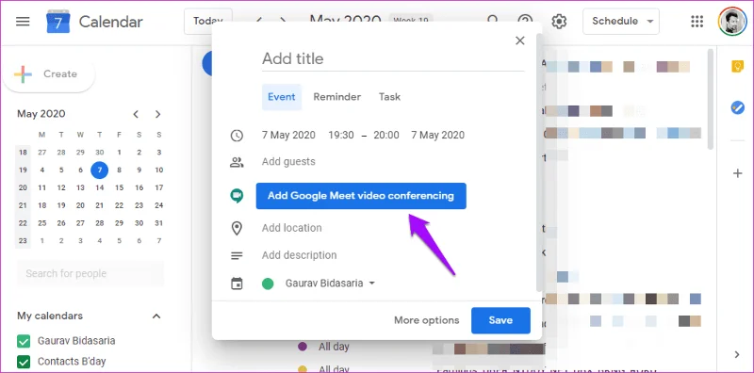Click the green calendar color dot
Screen dimensions: 754x373
pos(268,284)
